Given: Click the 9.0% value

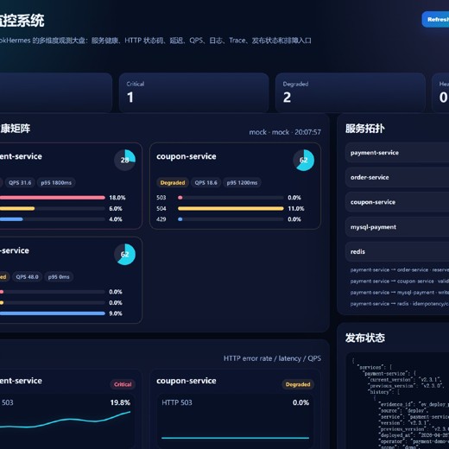Looking at the screenshot, I should 116,313.
